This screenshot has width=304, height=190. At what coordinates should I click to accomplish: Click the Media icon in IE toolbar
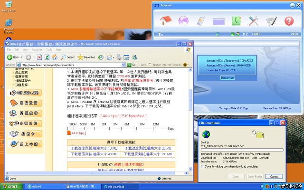click(x=101, y=57)
